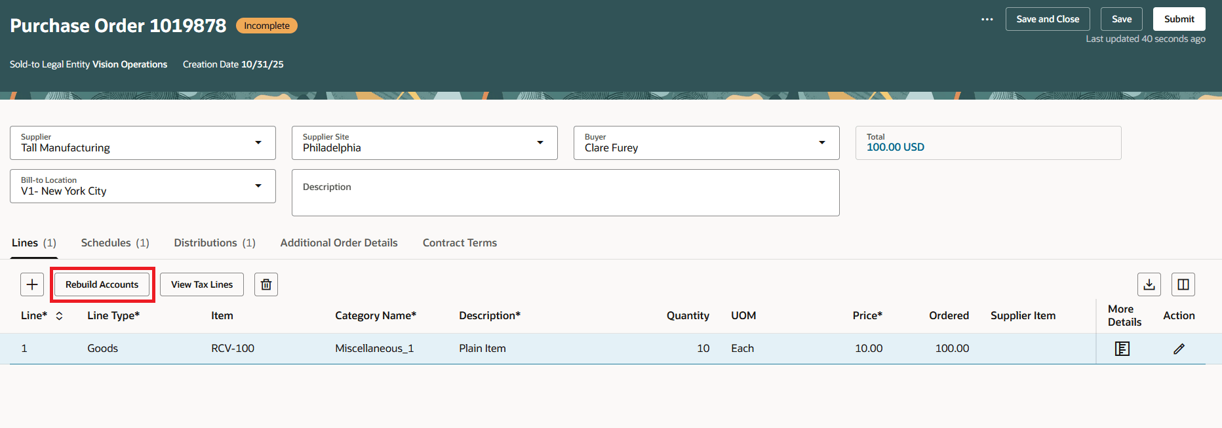Screen dimensions: 1222x428
Task: Select the ordered amount cell 100.00
Action: [x=952, y=349]
